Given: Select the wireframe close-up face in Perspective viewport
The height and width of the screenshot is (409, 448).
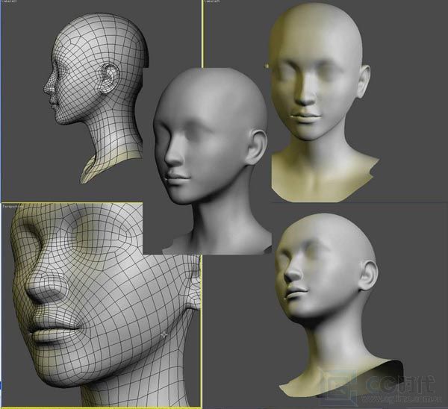Looking at the screenshot, I should tap(105, 305).
